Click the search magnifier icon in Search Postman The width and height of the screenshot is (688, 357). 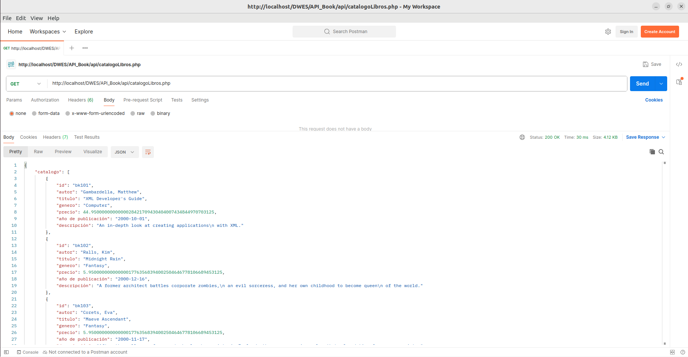click(327, 32)
